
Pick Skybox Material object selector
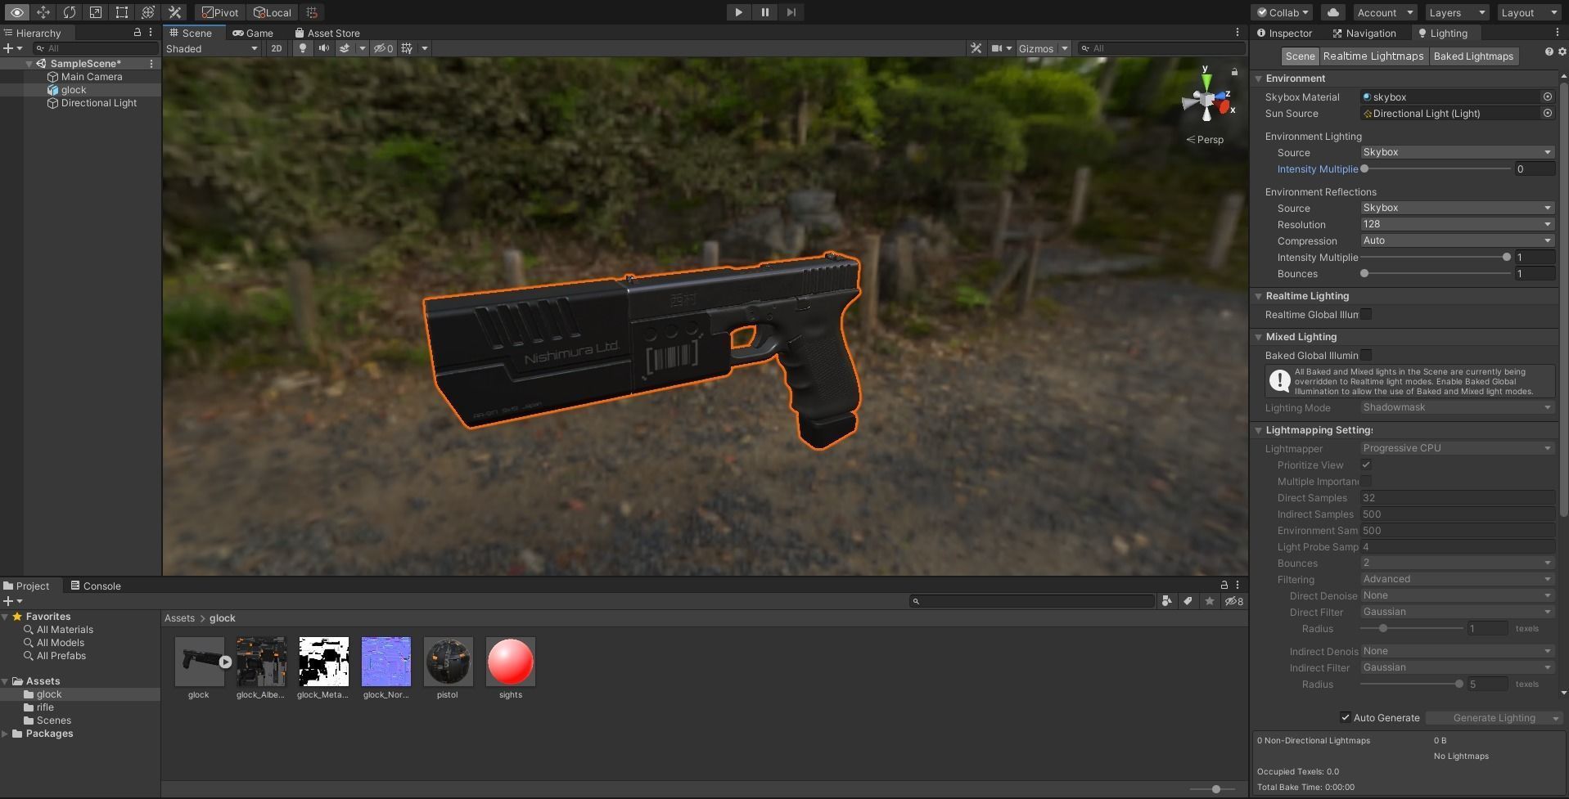pyautogui.click(x=1547, y=97)
